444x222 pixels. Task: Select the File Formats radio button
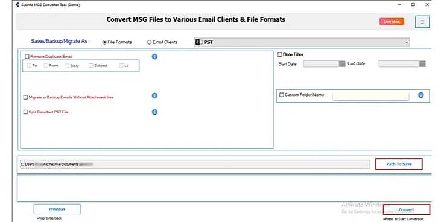tap(104, 42)
